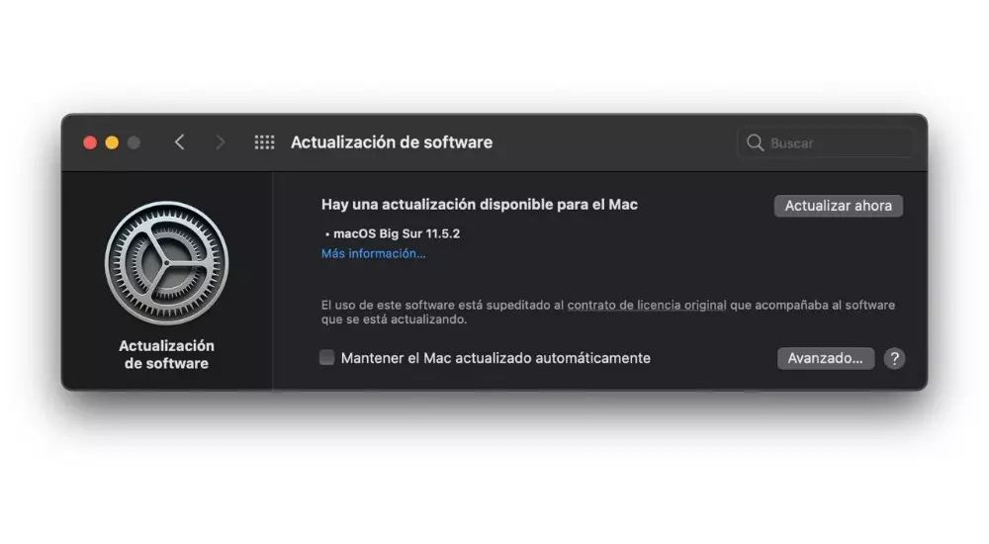Click the title bar text 'Actualización de software'
This screenshot has width=989, height=544.
[392, 142]
